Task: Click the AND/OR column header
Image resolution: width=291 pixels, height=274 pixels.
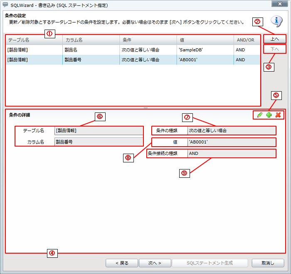Action: (x=246, y=40)
